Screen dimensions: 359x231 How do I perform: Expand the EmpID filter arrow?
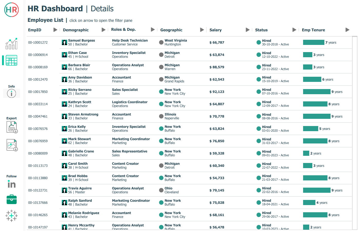(x=55, y=30)
